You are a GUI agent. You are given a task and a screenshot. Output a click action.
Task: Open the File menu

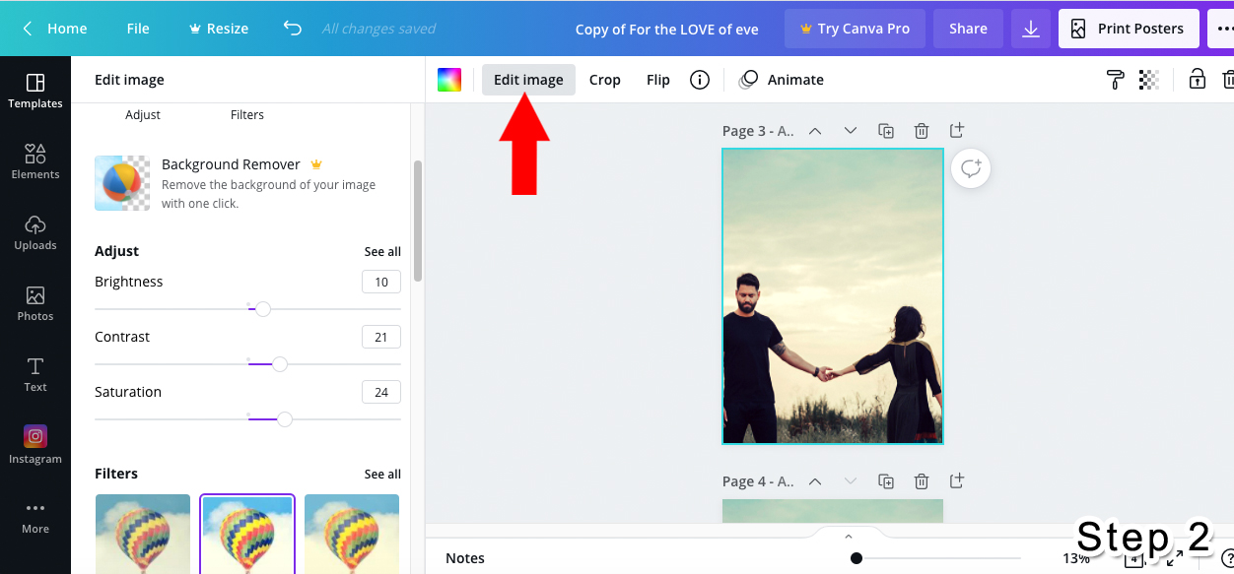(138, 29)
